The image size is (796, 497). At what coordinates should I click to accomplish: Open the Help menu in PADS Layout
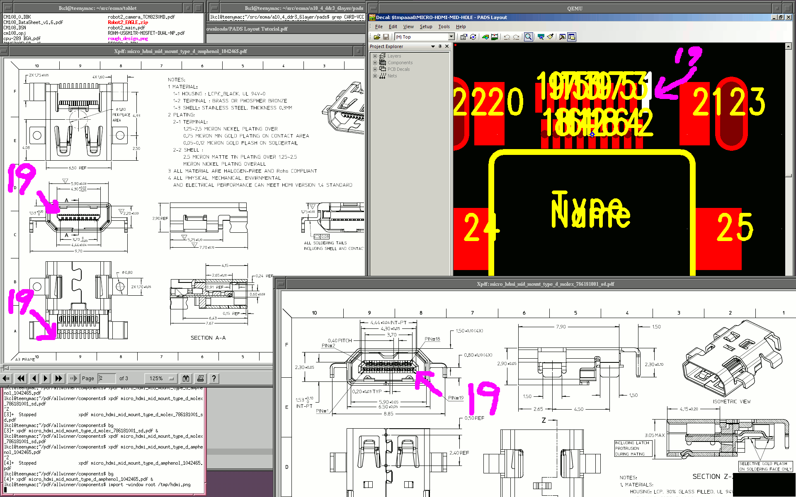click(x=461, y=27)
